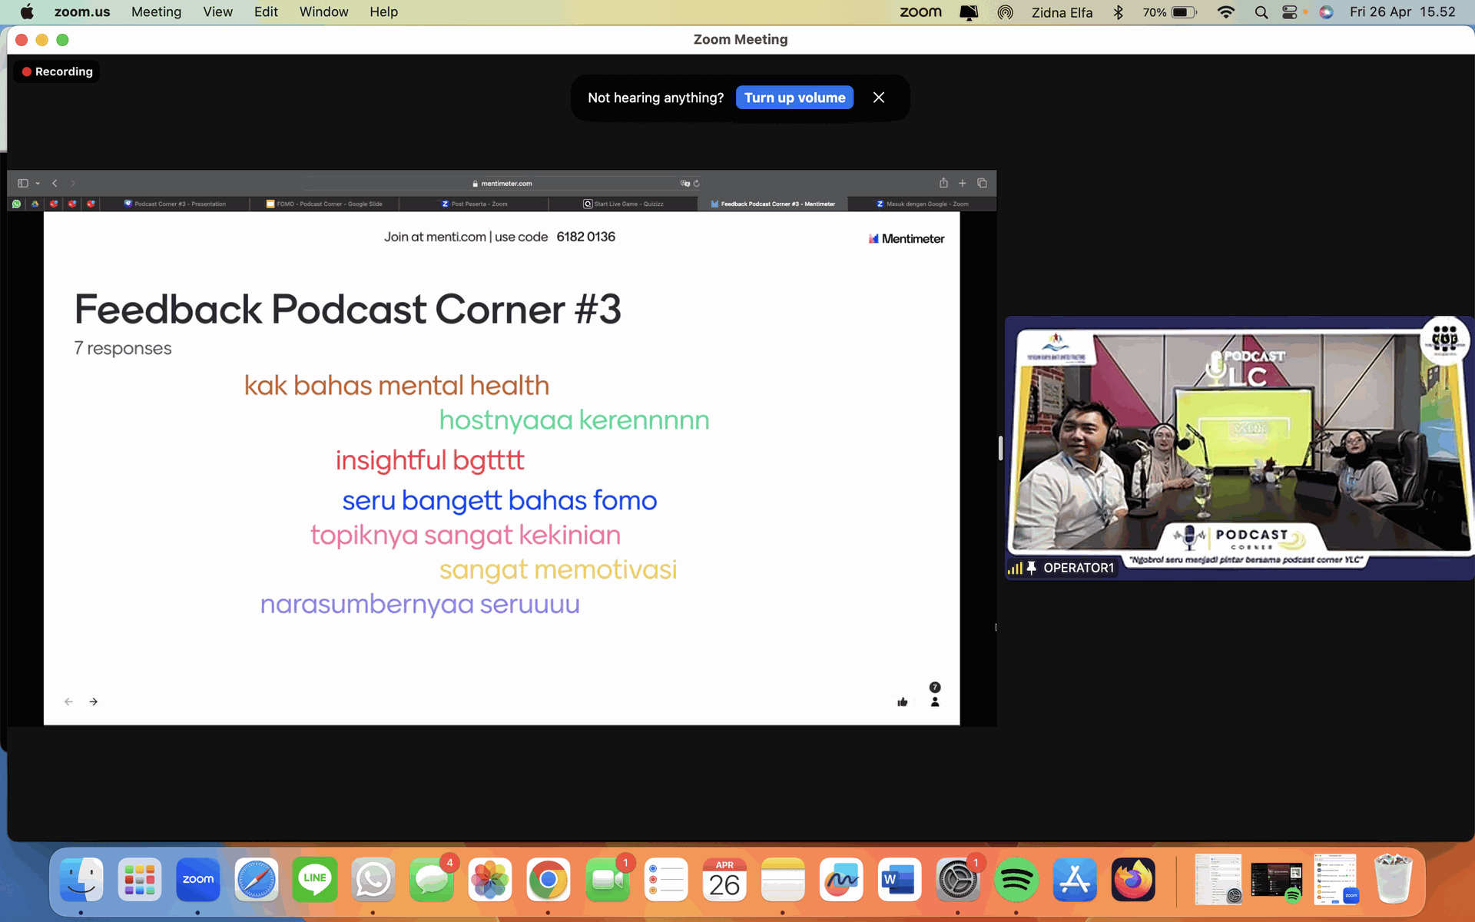Toggle the Wi-Fi menu bar icon

(1226, 12)
